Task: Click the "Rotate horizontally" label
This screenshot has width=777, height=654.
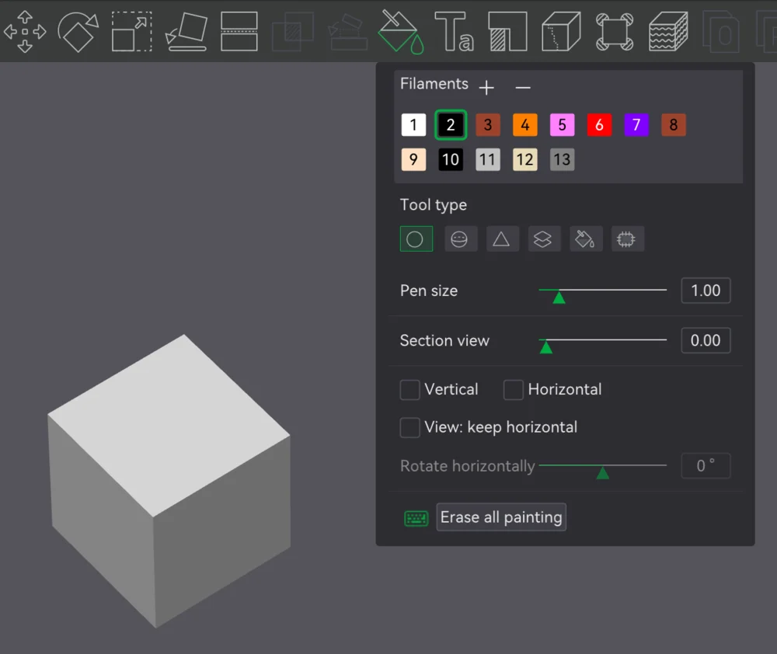Action: 467,466
